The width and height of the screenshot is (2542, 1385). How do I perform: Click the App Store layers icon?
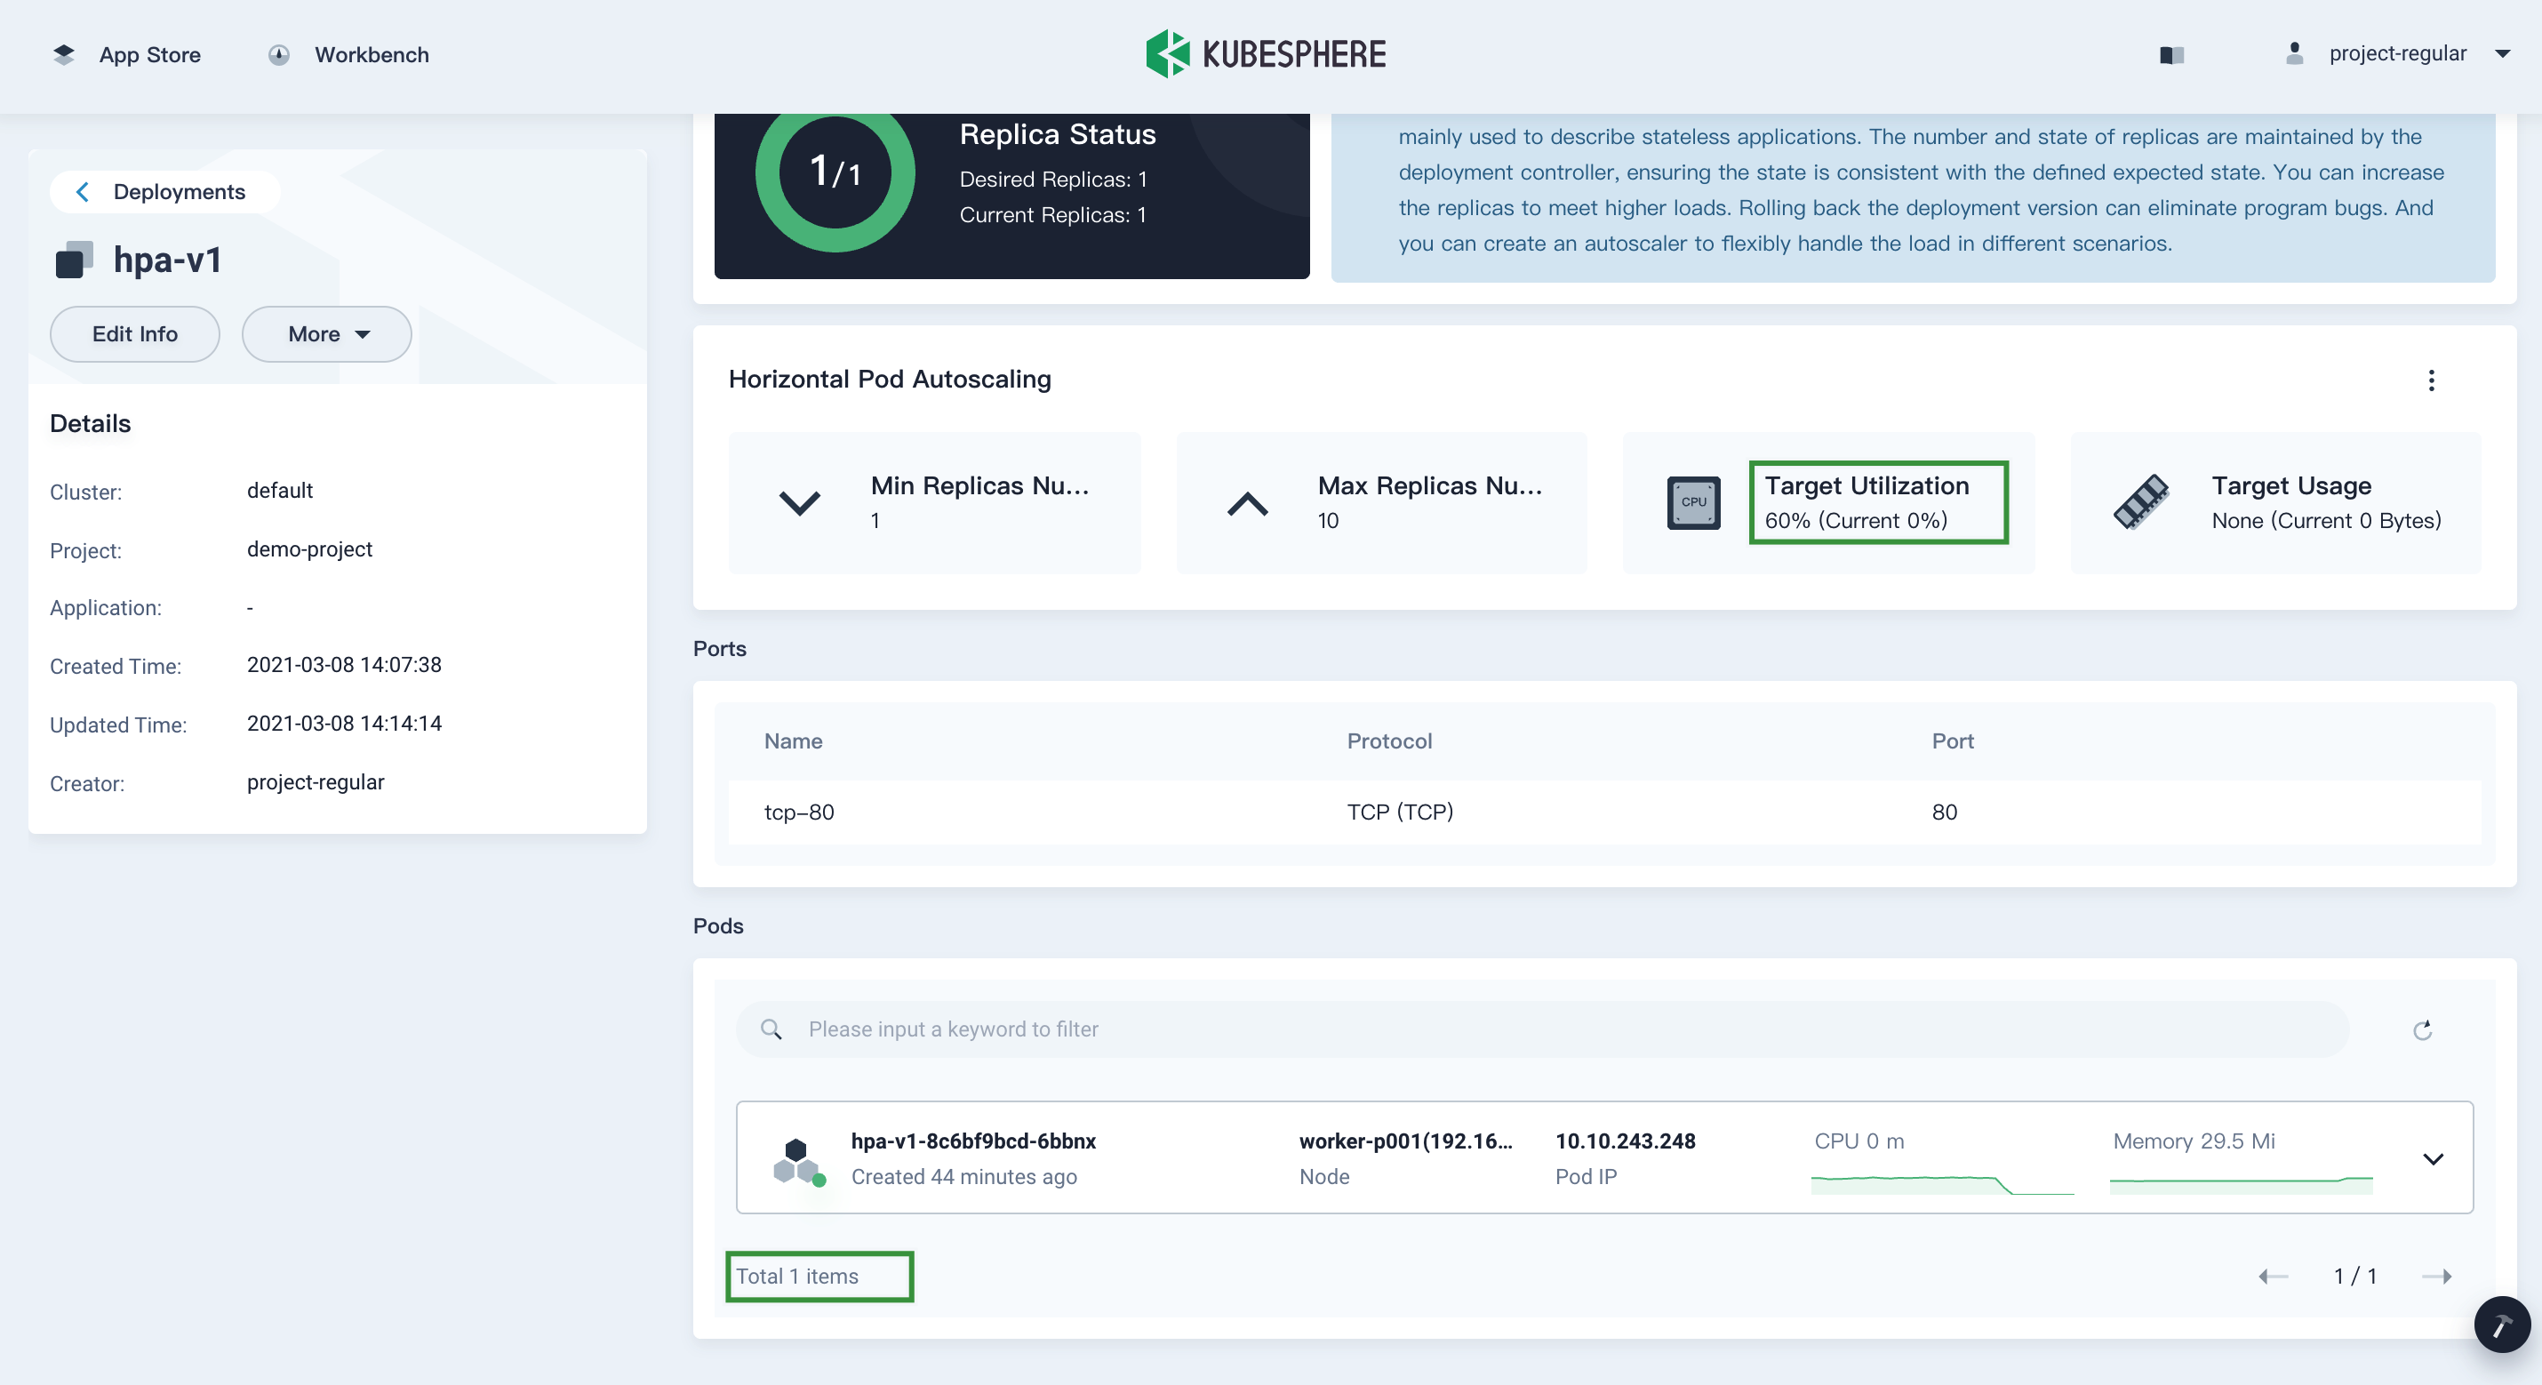[x=64, y=54]
